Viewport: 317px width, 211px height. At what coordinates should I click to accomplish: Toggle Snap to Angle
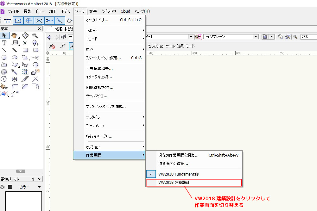point(29,21)
